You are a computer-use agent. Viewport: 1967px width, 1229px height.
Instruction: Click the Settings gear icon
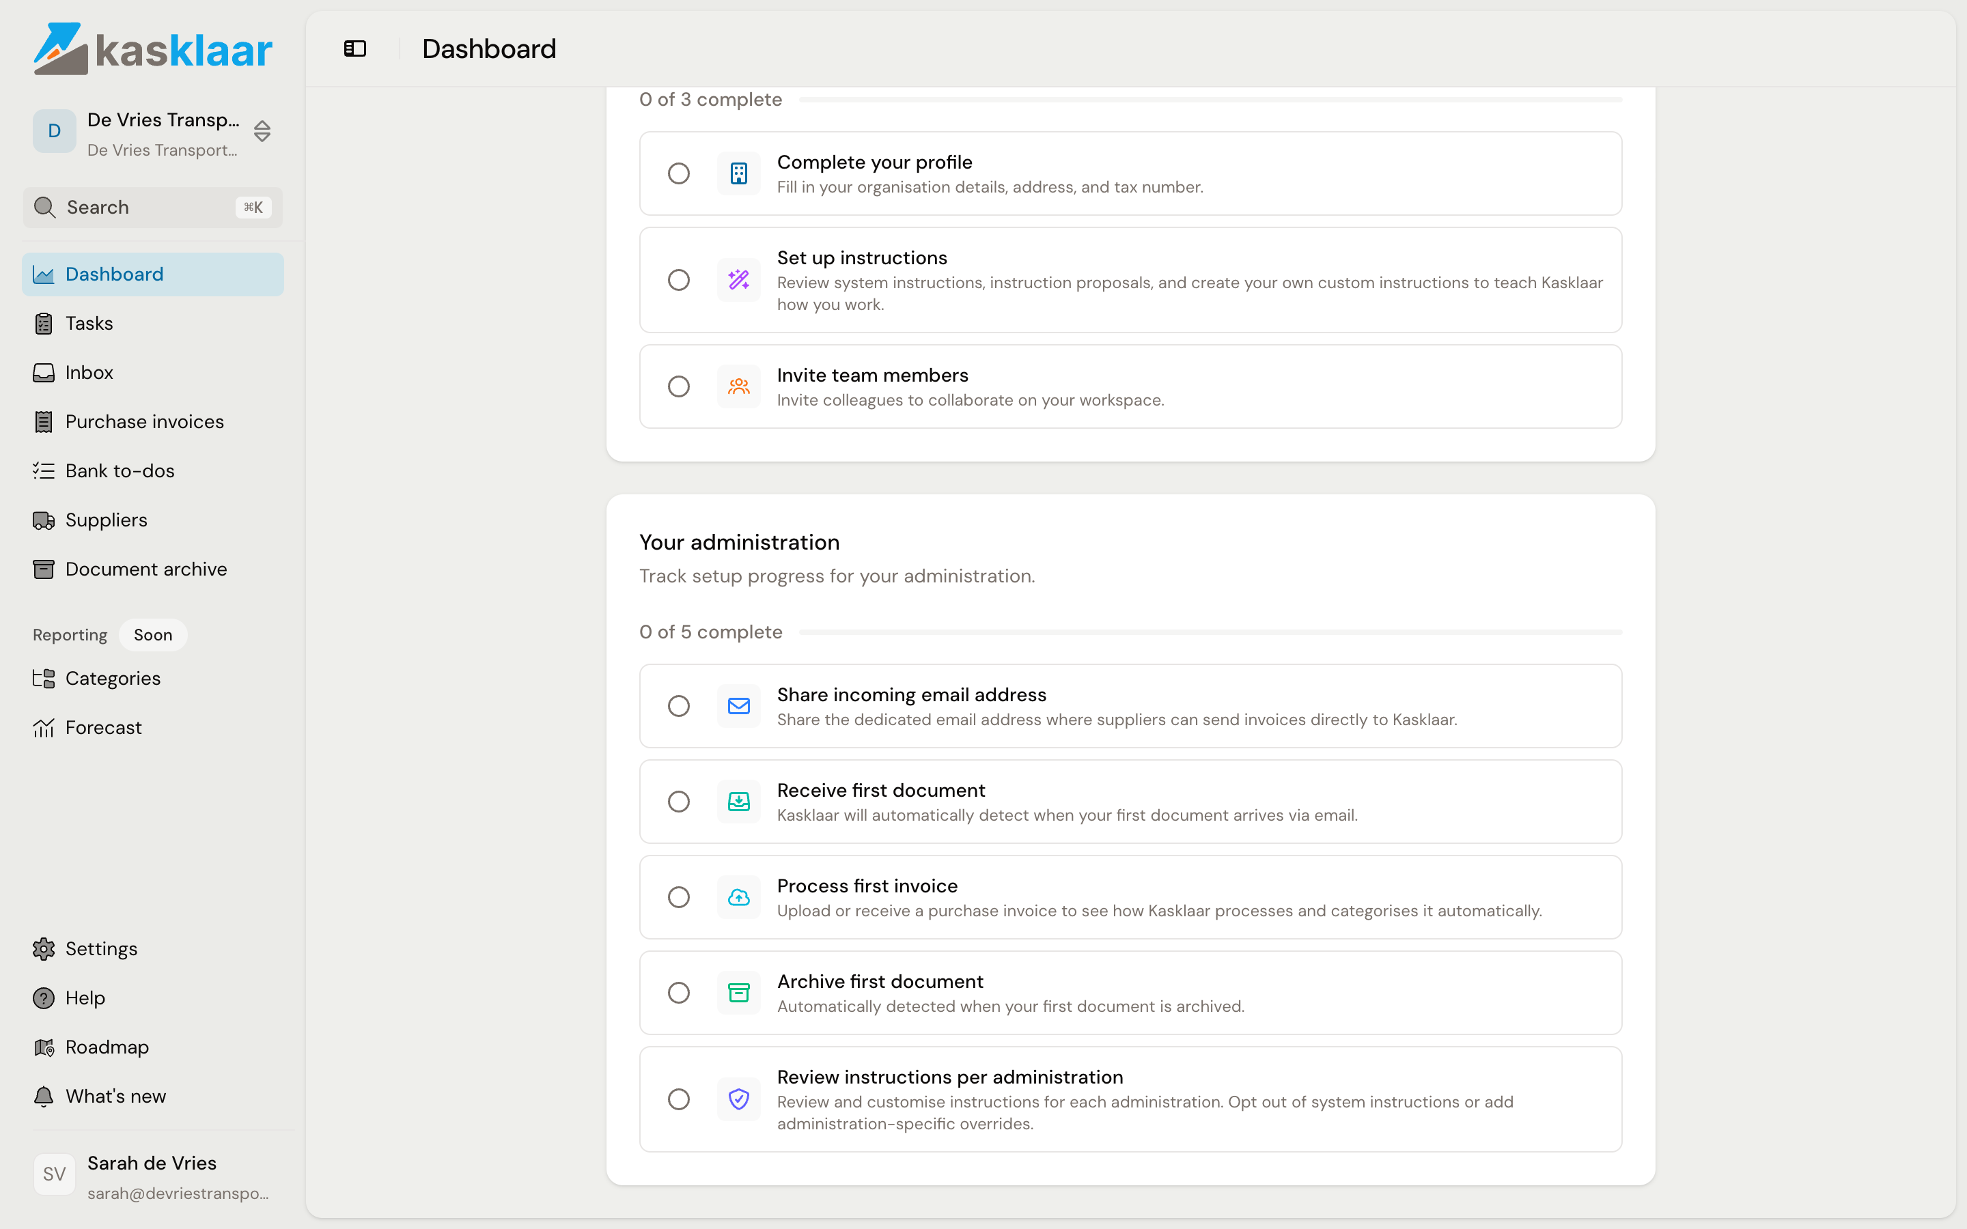click(44, 948)
